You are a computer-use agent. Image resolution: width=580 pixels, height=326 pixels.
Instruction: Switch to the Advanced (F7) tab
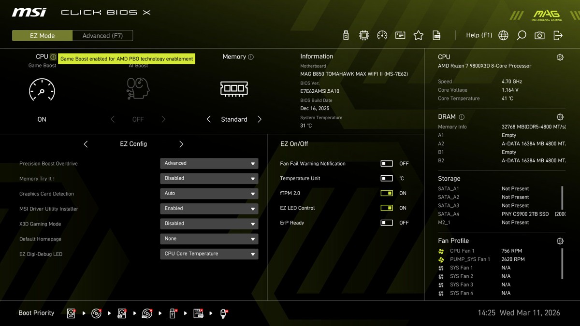pos(102,36)
